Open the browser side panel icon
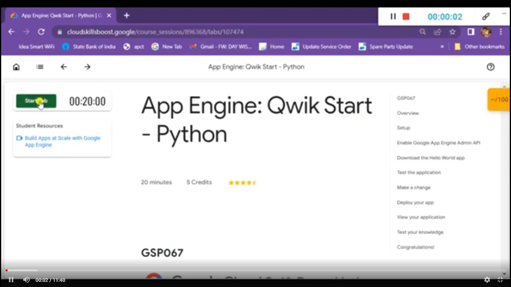This screenshot has width=511, height=287. pyautogui.click(x=471, y=32)
